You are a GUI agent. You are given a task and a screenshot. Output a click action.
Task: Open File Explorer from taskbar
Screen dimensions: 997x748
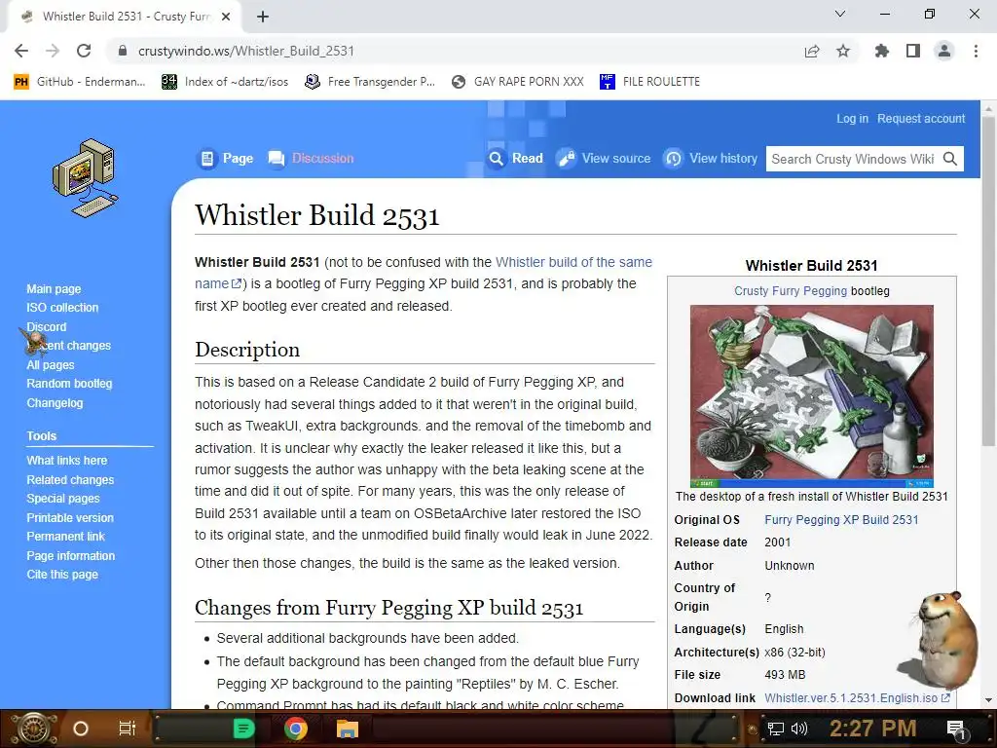point(348,729)
